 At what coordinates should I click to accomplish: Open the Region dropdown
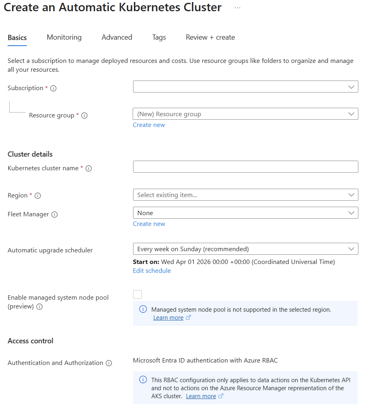click(x=245, y=195)
